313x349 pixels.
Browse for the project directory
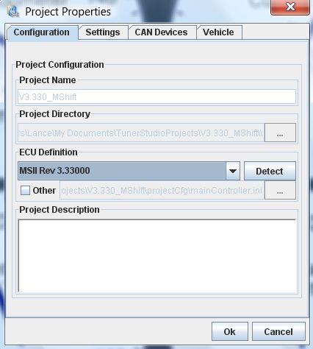coord(280,133)
